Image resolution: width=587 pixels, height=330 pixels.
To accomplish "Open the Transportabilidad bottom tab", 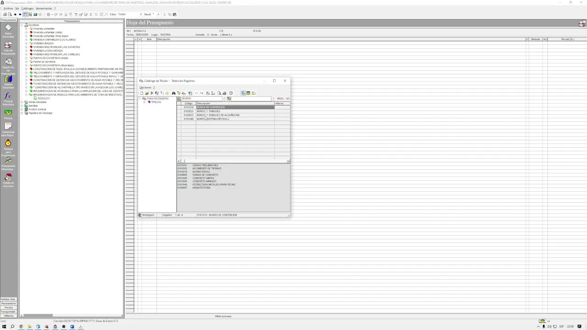I will click(8, 312).
